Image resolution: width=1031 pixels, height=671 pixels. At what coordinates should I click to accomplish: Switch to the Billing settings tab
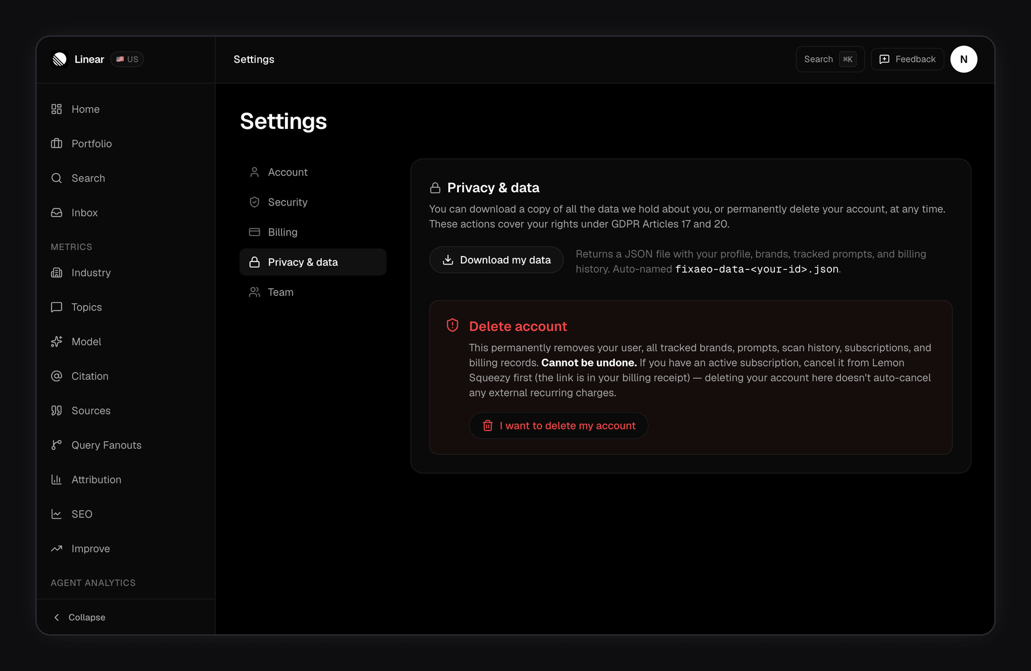click(x=313, y=232)
